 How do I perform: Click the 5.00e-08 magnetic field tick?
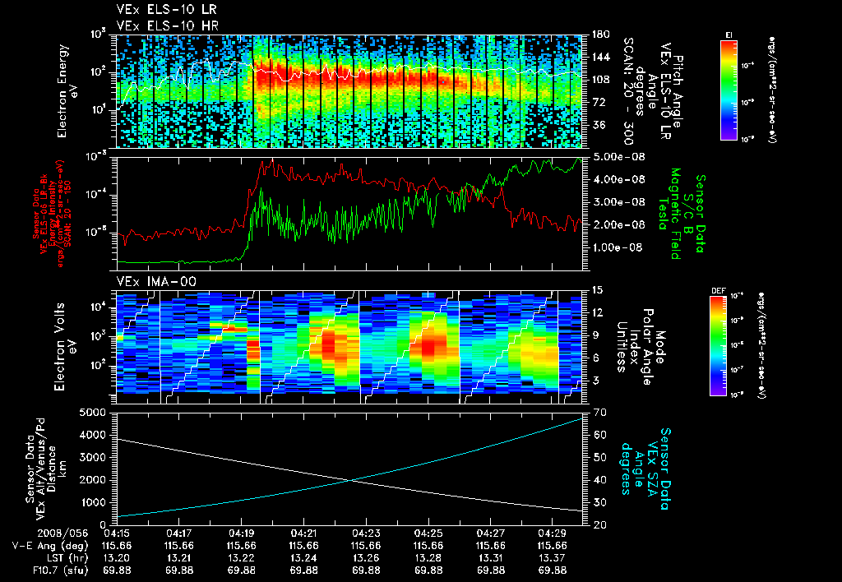[618, 157]
